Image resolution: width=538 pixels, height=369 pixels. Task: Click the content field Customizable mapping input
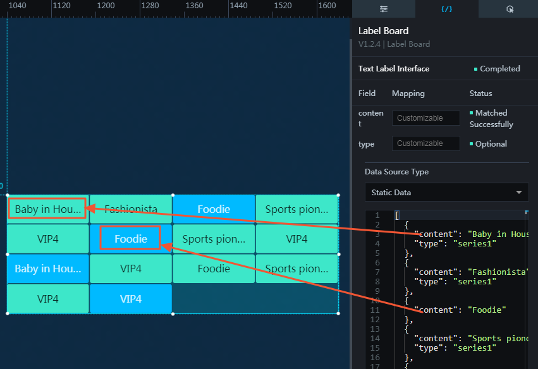point(426,118)
